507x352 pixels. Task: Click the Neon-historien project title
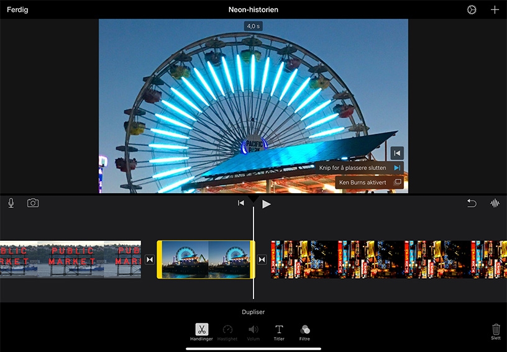[253, 10]
